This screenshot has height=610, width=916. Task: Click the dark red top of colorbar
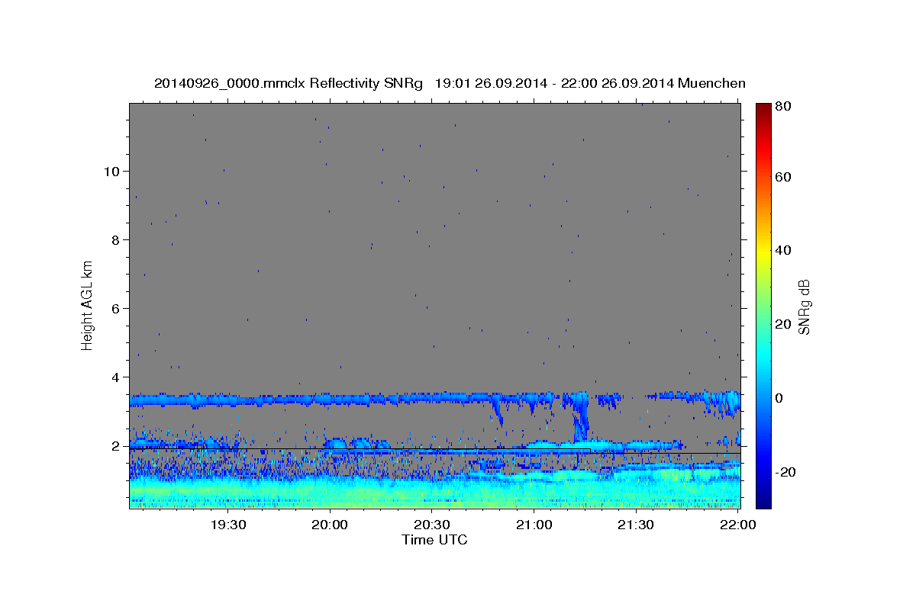[763, 111]
